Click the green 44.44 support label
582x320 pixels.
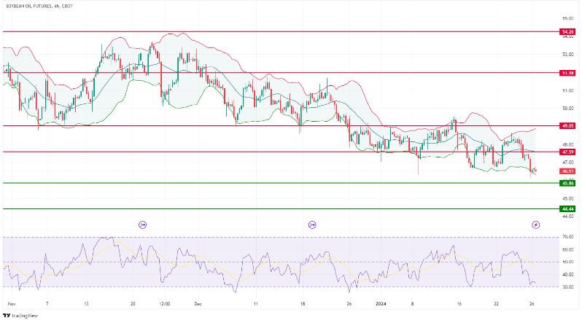[567, 208]
